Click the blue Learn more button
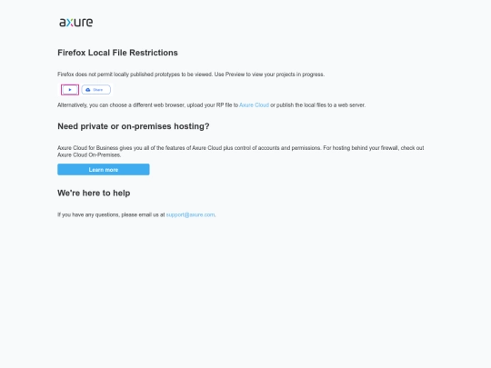Screen dimensions: 491x368 104,170
